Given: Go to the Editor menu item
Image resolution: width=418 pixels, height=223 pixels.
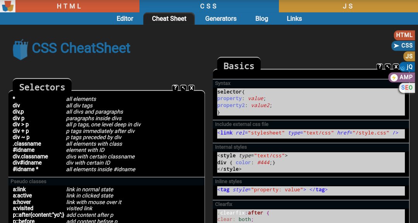Looking at the screenshot, I should coord(125,19).
